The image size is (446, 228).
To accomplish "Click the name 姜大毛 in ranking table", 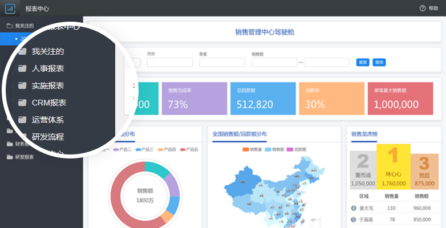I will coord(366,208).
